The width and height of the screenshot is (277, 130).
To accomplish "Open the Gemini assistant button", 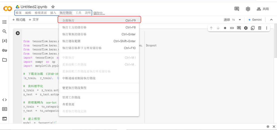I will click(255, 20).
